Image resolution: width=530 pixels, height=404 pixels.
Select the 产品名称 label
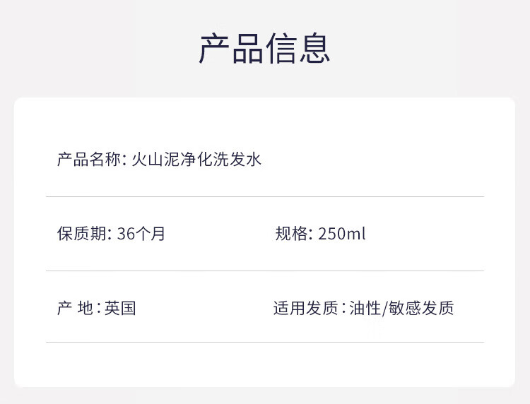[89, 159]
